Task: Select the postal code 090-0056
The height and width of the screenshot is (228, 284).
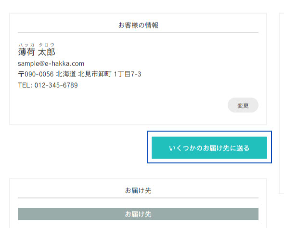Action: [x=39, y=74]
